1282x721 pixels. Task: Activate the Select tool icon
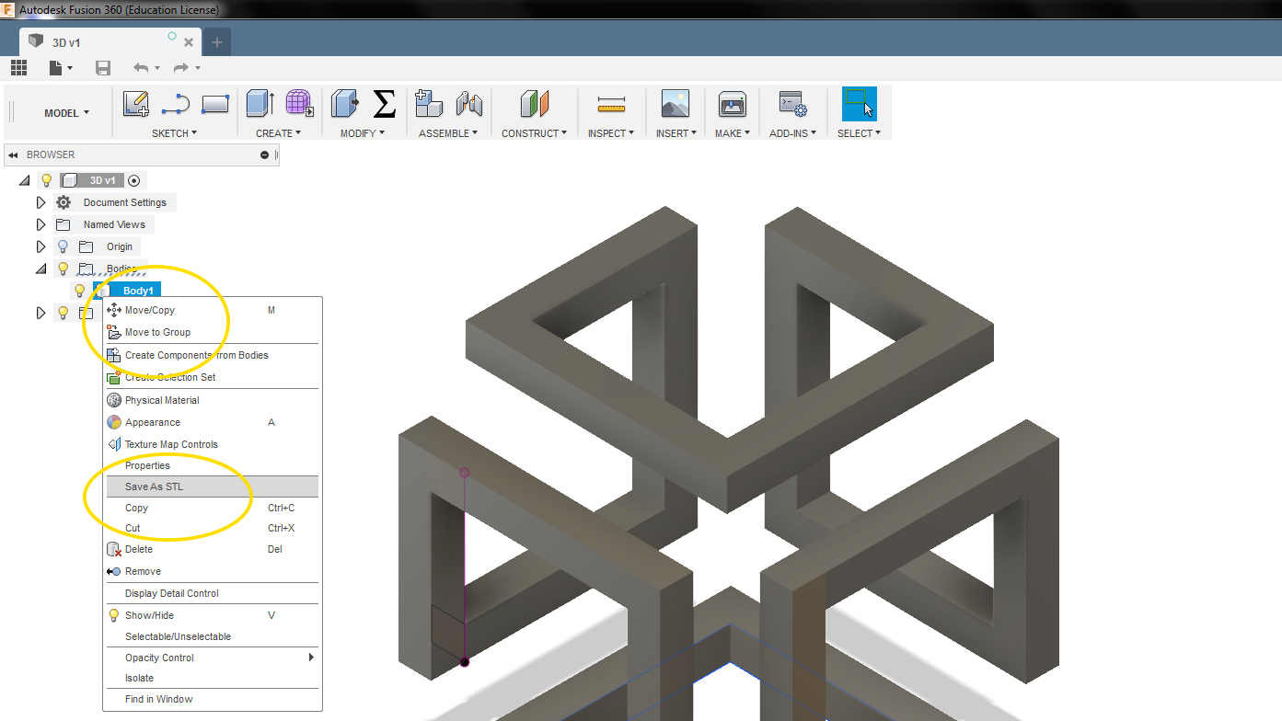coord(860,104)
